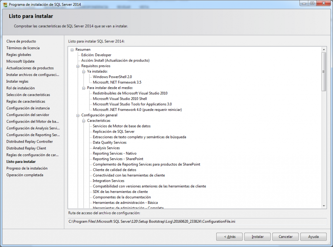The image size is (333, 247).
Task: Select Conectividad con las herramientas de cliente
Action: click(129, 175)
